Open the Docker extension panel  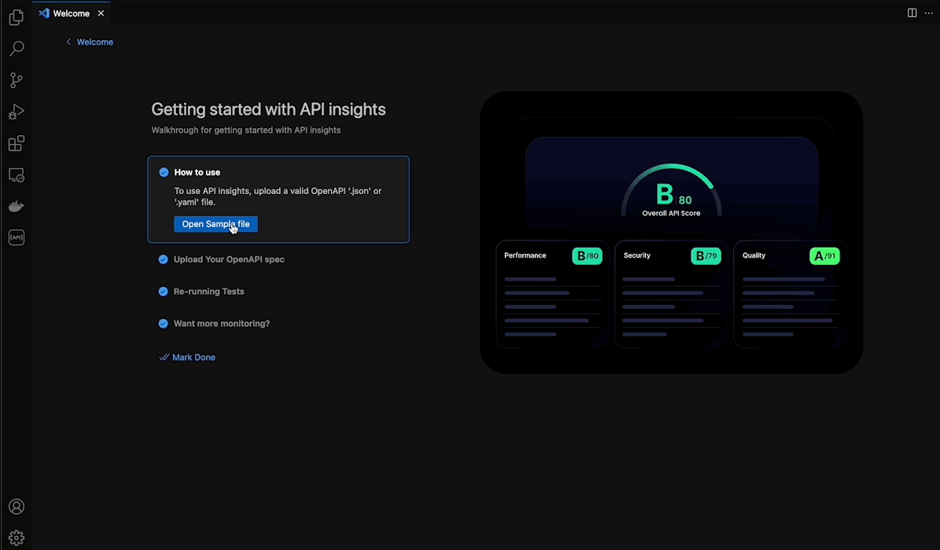16,206
